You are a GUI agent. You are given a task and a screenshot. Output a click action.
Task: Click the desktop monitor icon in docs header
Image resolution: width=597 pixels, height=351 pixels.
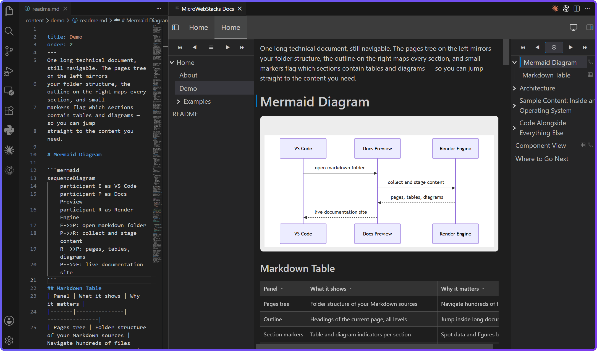coord(574,27)
